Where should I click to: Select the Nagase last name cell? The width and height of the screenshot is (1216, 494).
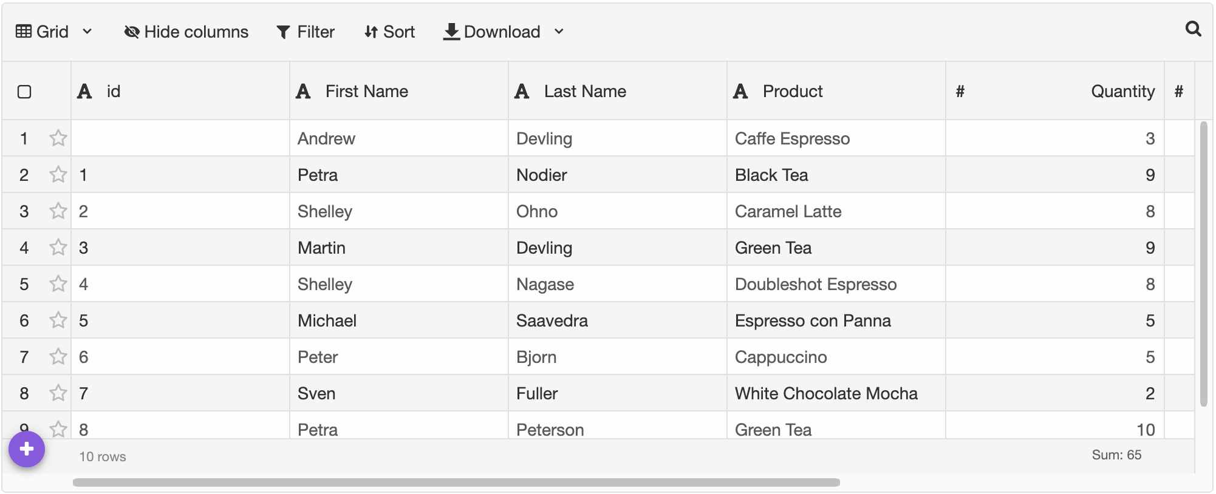(618, 284)
